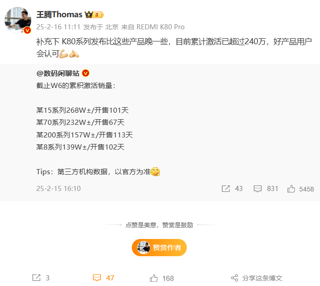Click the avatar's orange verified badge
Image resolution: width=320 pixels, height=286 pixels.
pyautogui.click(x=27, y=30)
